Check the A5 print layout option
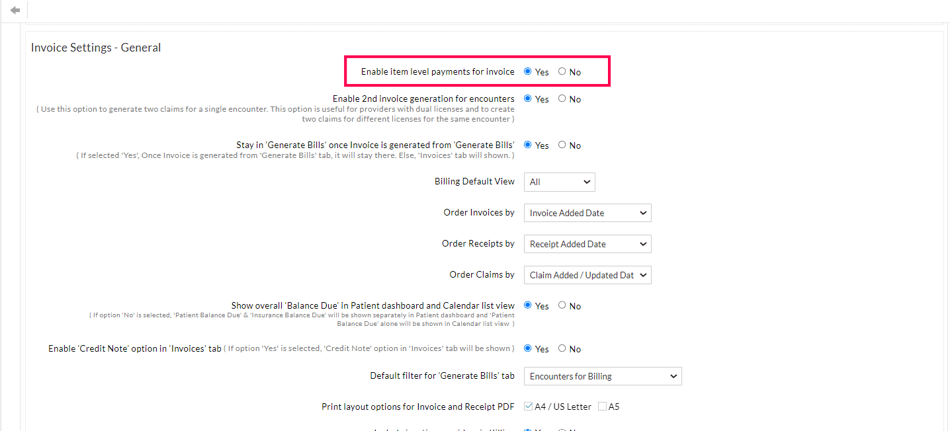The image size is (950, 431). point(602,406)
